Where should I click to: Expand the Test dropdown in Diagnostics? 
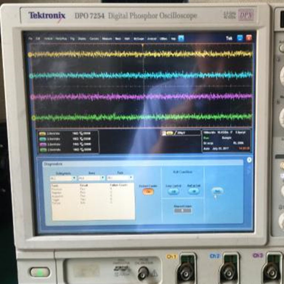[x=120, y=178]
